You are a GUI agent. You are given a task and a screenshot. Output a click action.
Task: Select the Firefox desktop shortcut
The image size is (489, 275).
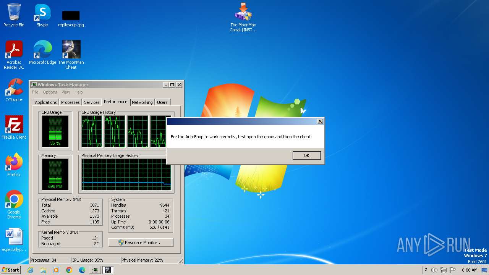coord(14,165)
